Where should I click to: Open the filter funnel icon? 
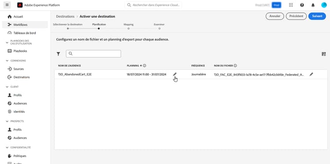58,54
